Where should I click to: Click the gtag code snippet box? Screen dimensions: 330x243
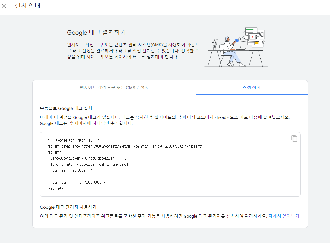click(x=170, y=164)
